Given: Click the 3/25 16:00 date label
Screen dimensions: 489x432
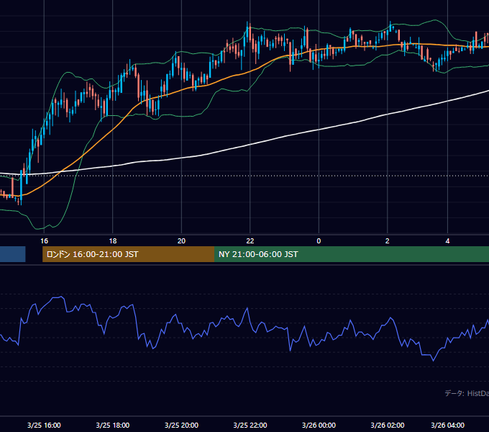Looking at the screenshot, I should coord(44,425).
